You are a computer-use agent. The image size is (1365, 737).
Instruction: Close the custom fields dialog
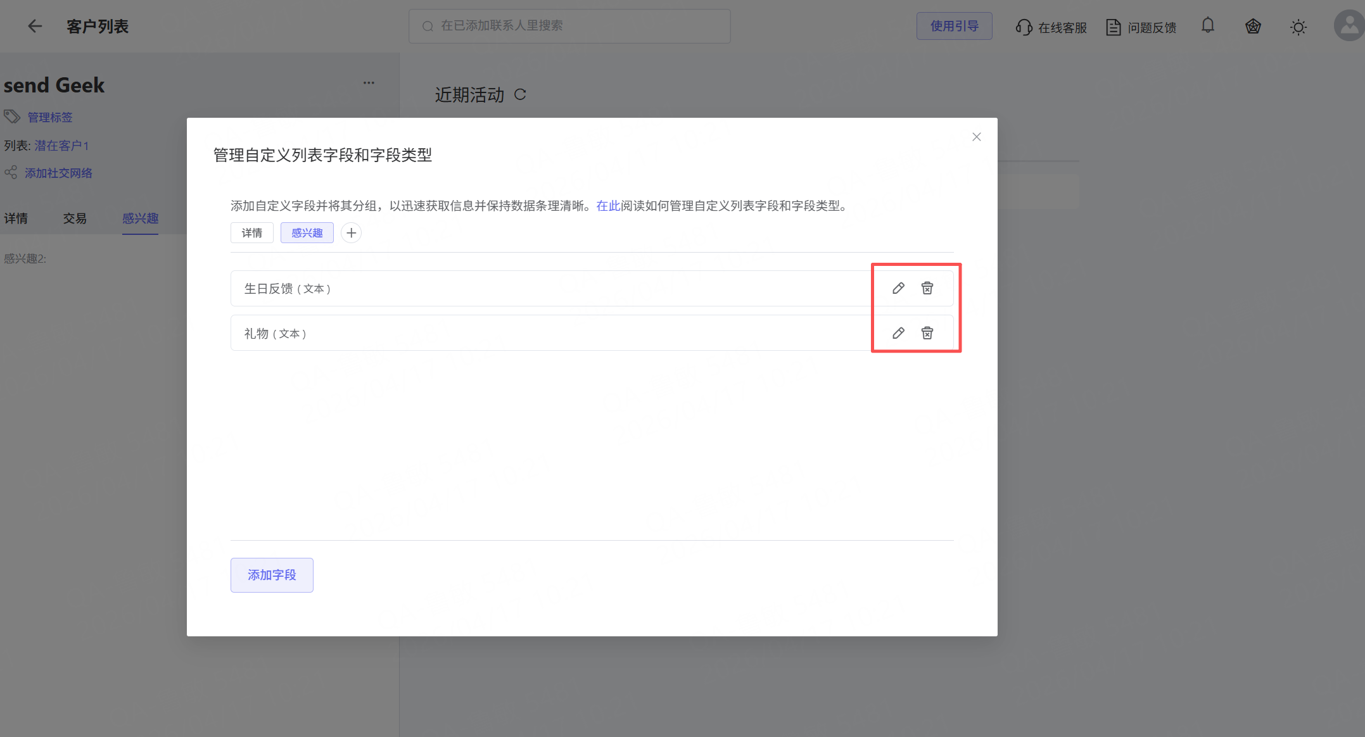click(977, 137)
